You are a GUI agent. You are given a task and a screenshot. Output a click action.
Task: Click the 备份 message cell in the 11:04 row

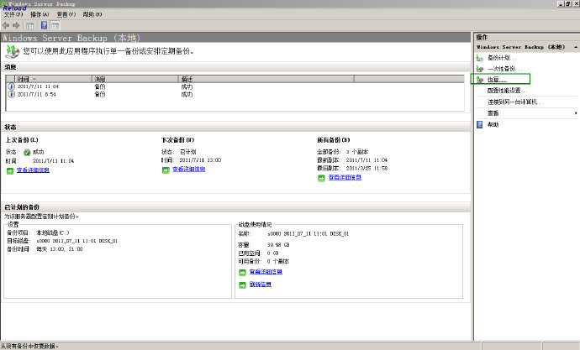(x=100, y=86)
